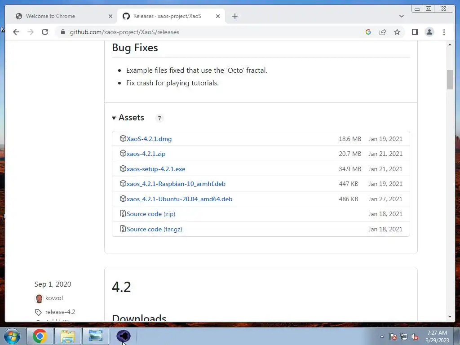This screenshot has height=345, width=460.
Task: Open the Chrome profile menu
Action: 429,32
